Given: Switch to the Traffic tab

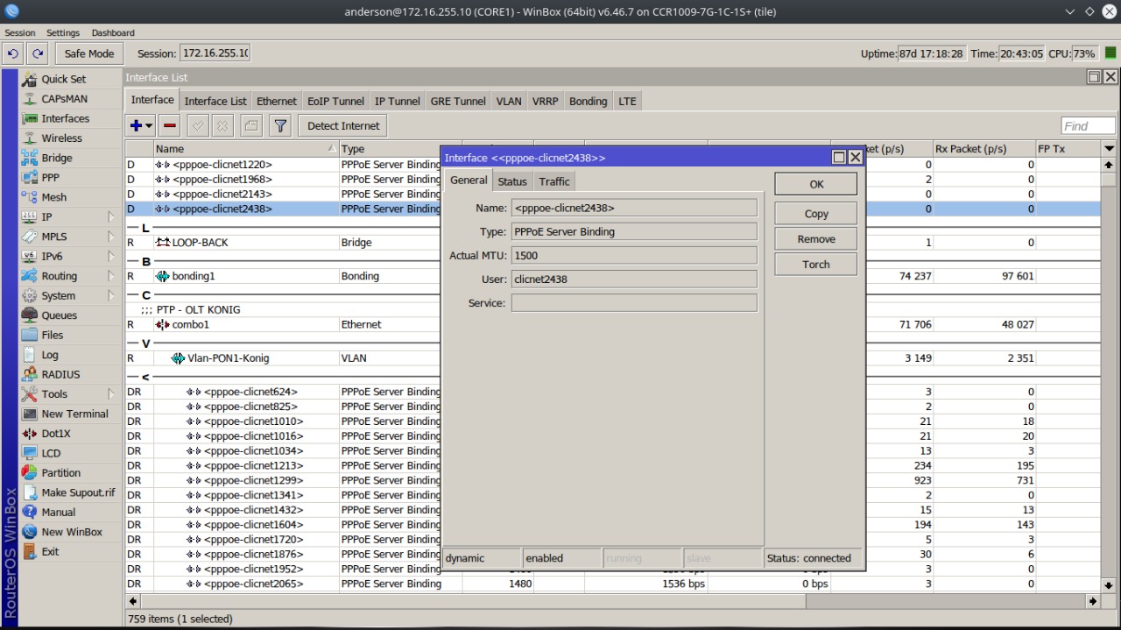Looking at the screenshot, I should 553,181.
